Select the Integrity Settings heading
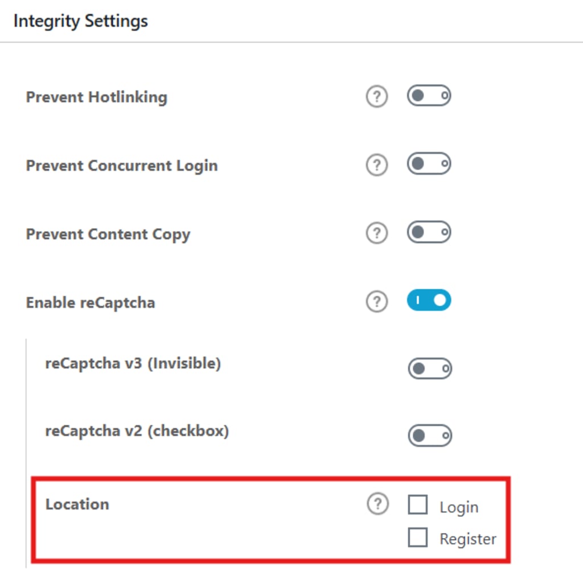583x583 pixels. pos(81,21)
